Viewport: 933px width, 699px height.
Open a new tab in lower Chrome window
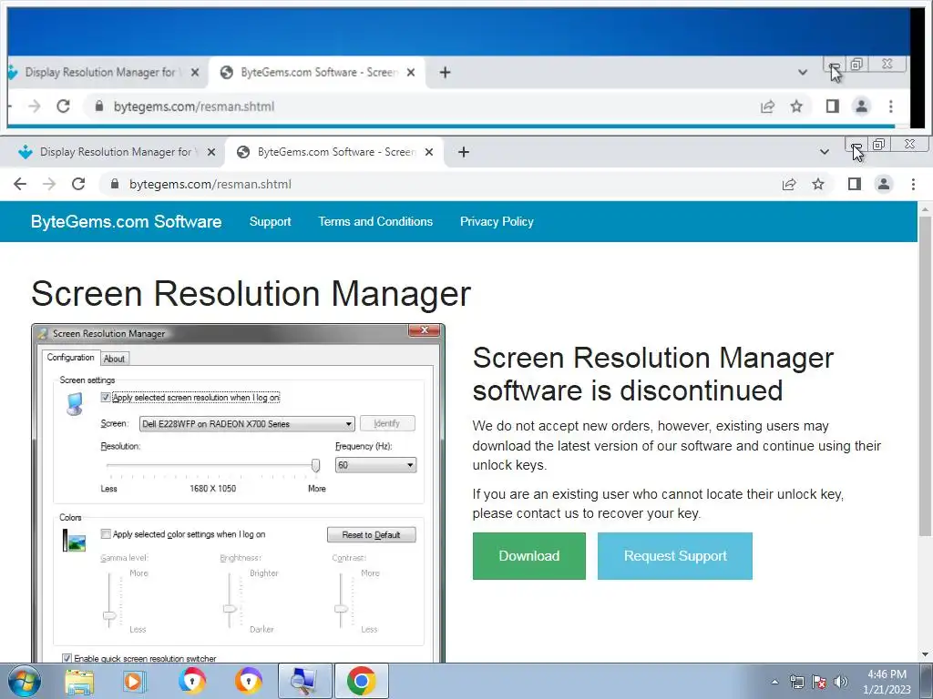(464, 152)
